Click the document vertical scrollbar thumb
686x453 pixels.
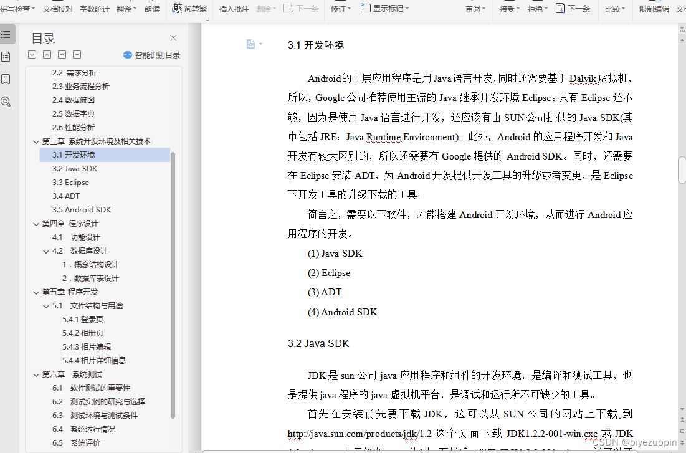tap(682, 170)
